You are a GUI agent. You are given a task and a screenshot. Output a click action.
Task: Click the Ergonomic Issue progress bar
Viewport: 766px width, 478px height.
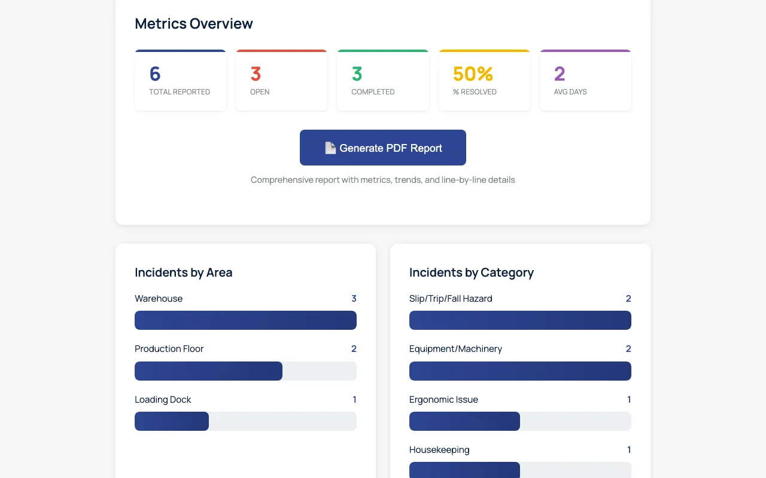point(520,421)
